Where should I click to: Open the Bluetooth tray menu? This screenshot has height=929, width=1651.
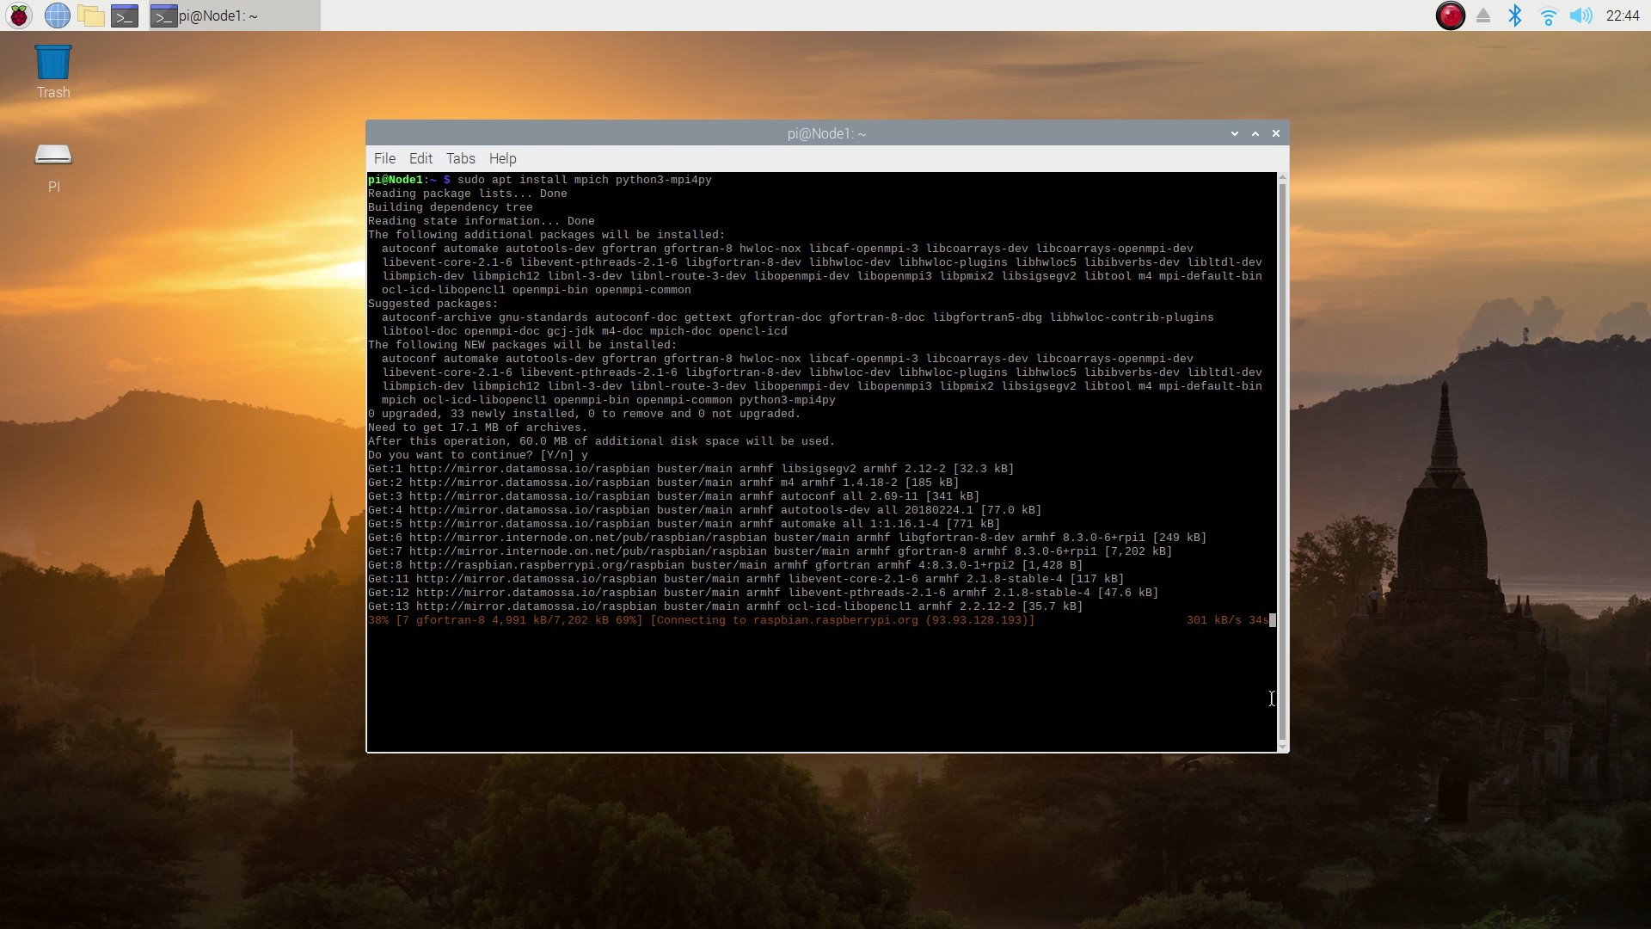coord(1515,15)
